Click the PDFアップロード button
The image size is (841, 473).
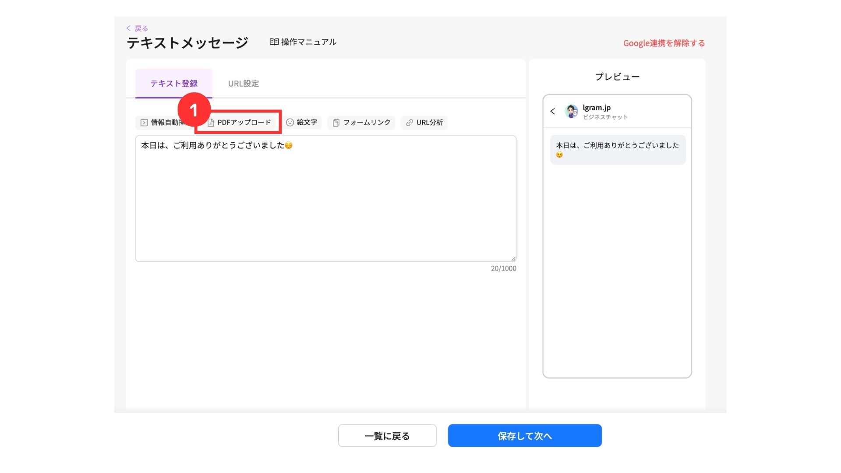pyautogui.click(x=240, y=123)
